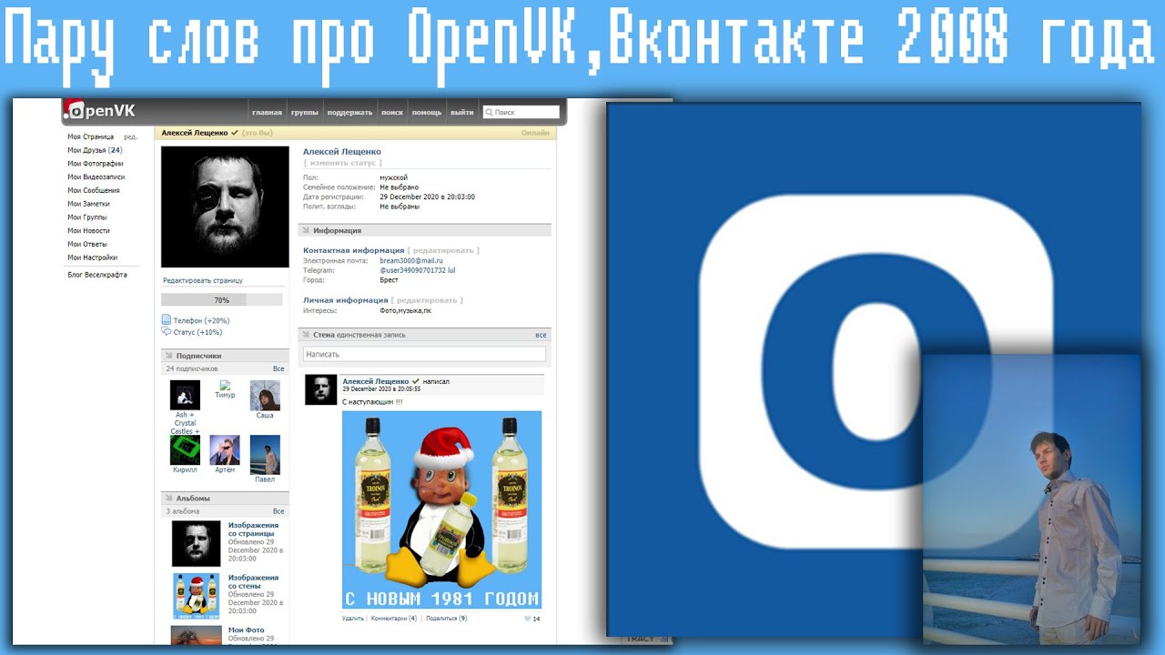
Task: Open Мои Настройки in sidebar
Action: point(93,257)
